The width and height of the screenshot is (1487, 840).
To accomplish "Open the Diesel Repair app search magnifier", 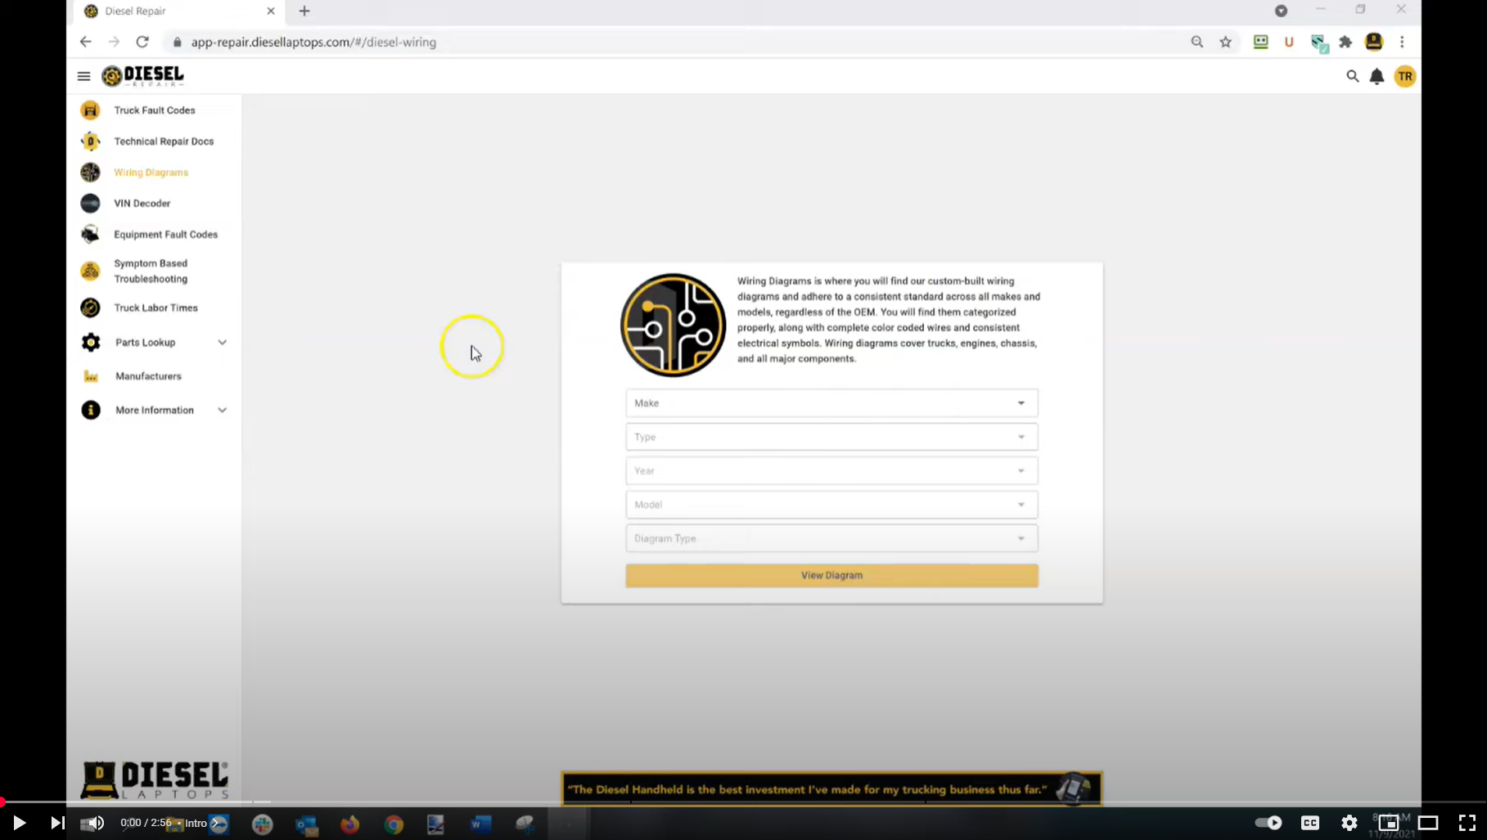I will pos(1352,76).
